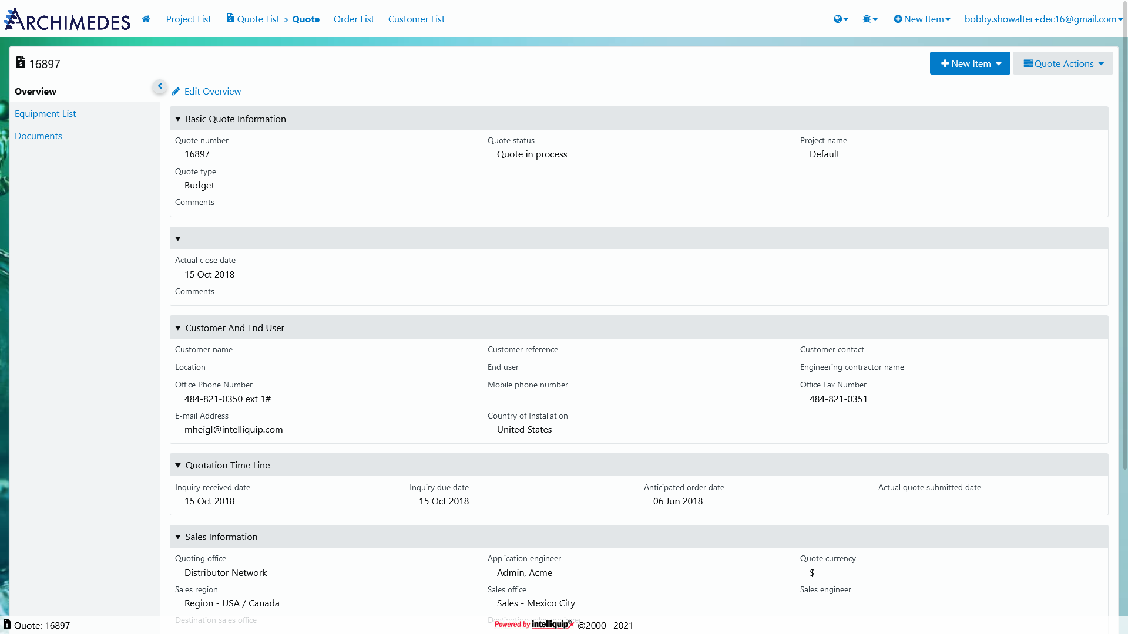Collapse the Customer And End User section
1128x634 pixels.
[178, 328]
